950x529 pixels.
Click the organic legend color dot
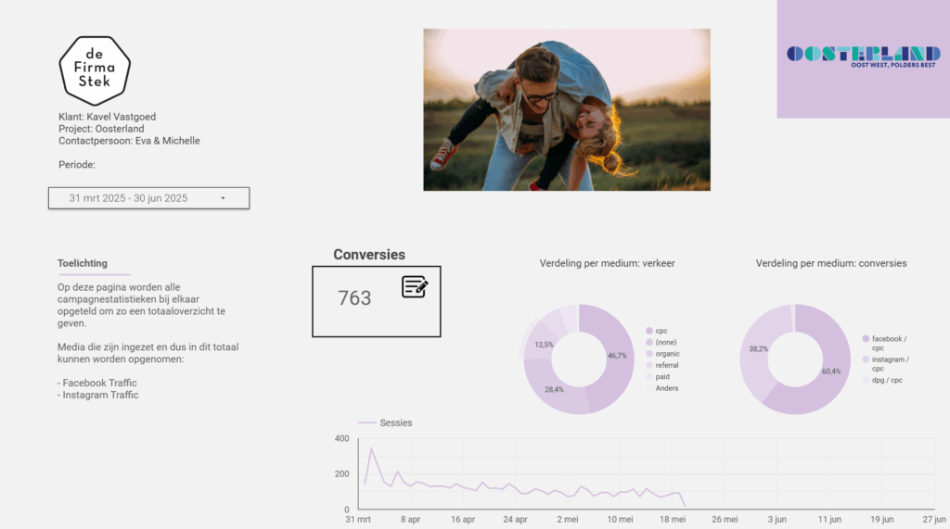[648, 354]
